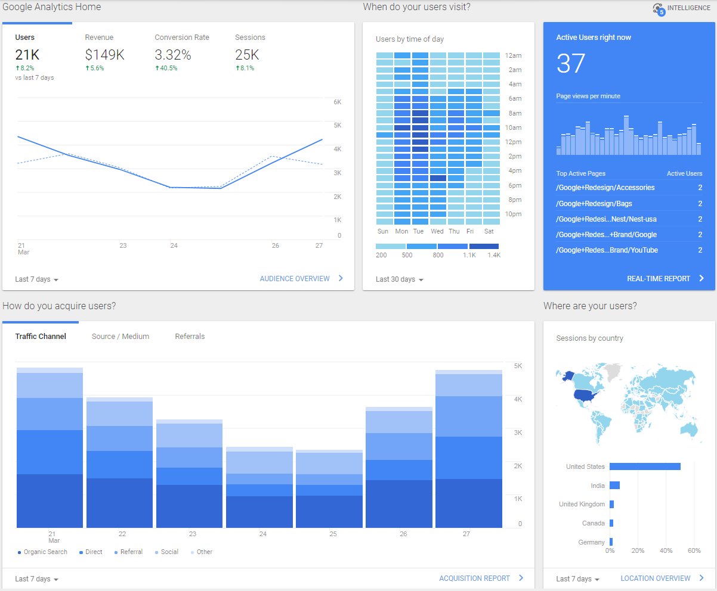
Task: Select the Revenue metric tab
Action: pyautogui.click(x=105, y=52)
